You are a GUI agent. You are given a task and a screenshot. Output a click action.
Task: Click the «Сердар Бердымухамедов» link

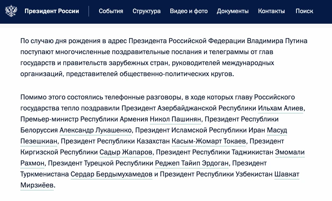coord(111,174)
